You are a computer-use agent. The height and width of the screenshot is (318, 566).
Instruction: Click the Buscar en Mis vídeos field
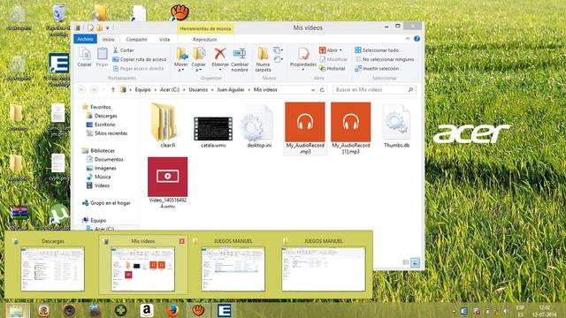click(374, 90)
